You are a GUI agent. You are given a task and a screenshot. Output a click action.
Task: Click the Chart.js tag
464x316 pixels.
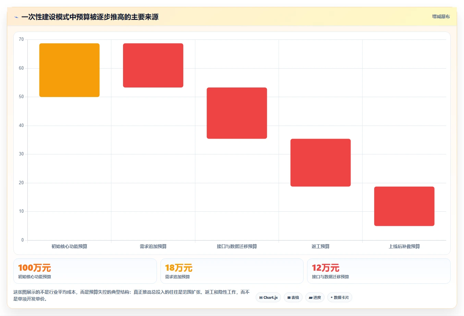268,297
